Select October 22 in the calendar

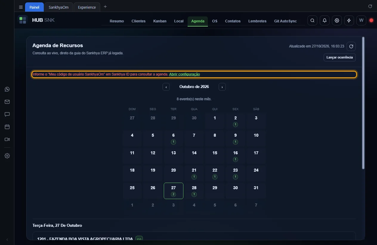(215, 173)
